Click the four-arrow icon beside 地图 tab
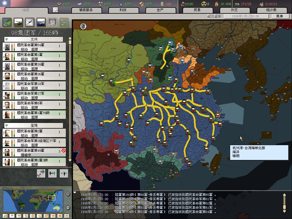The width and height of the screenshot is (292, 219). pos(55,10)
